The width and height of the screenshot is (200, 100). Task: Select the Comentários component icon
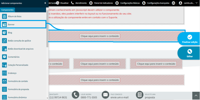[x=4, y=57]
